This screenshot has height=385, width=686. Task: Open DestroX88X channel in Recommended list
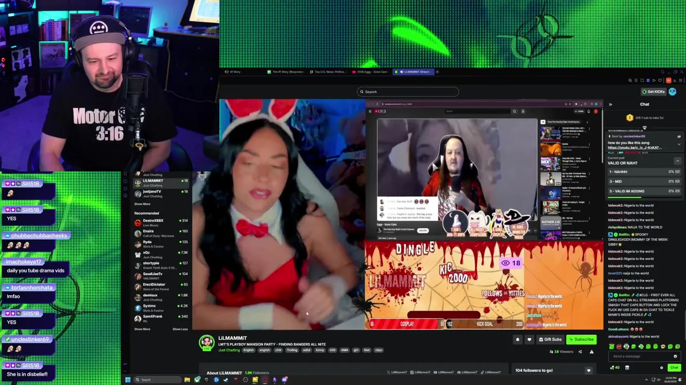tap(161, 222)
